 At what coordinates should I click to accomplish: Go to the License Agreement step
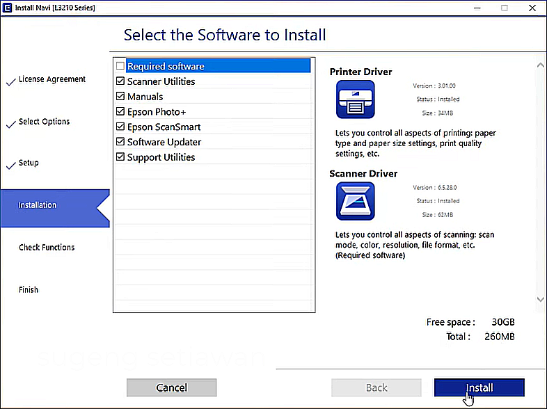[x=51, y=79]
